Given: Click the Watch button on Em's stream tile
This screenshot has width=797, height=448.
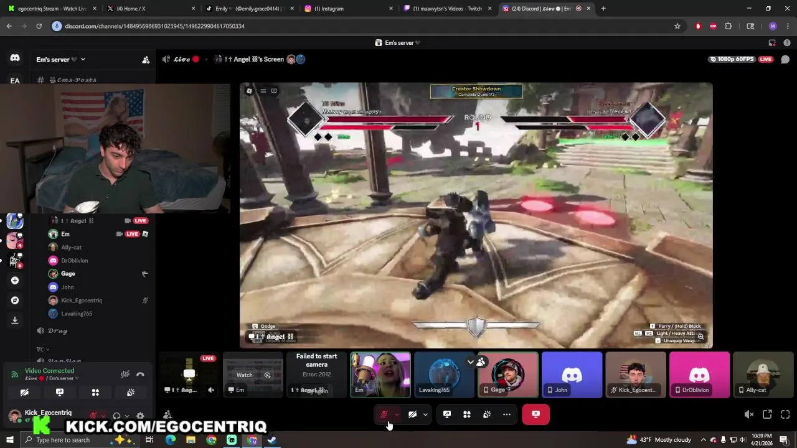Looking at the screenshot, I should [x=245, y=375].
